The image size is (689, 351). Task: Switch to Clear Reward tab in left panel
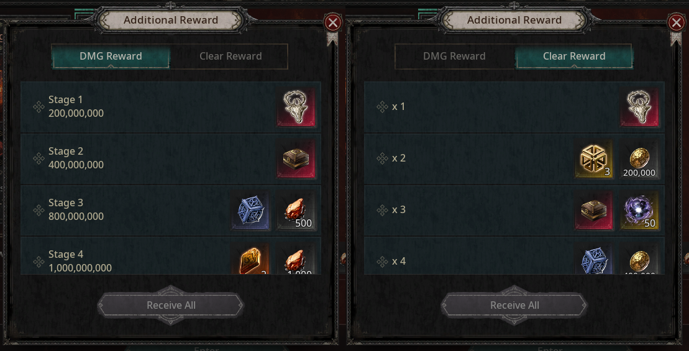click(x=230, y=57)
